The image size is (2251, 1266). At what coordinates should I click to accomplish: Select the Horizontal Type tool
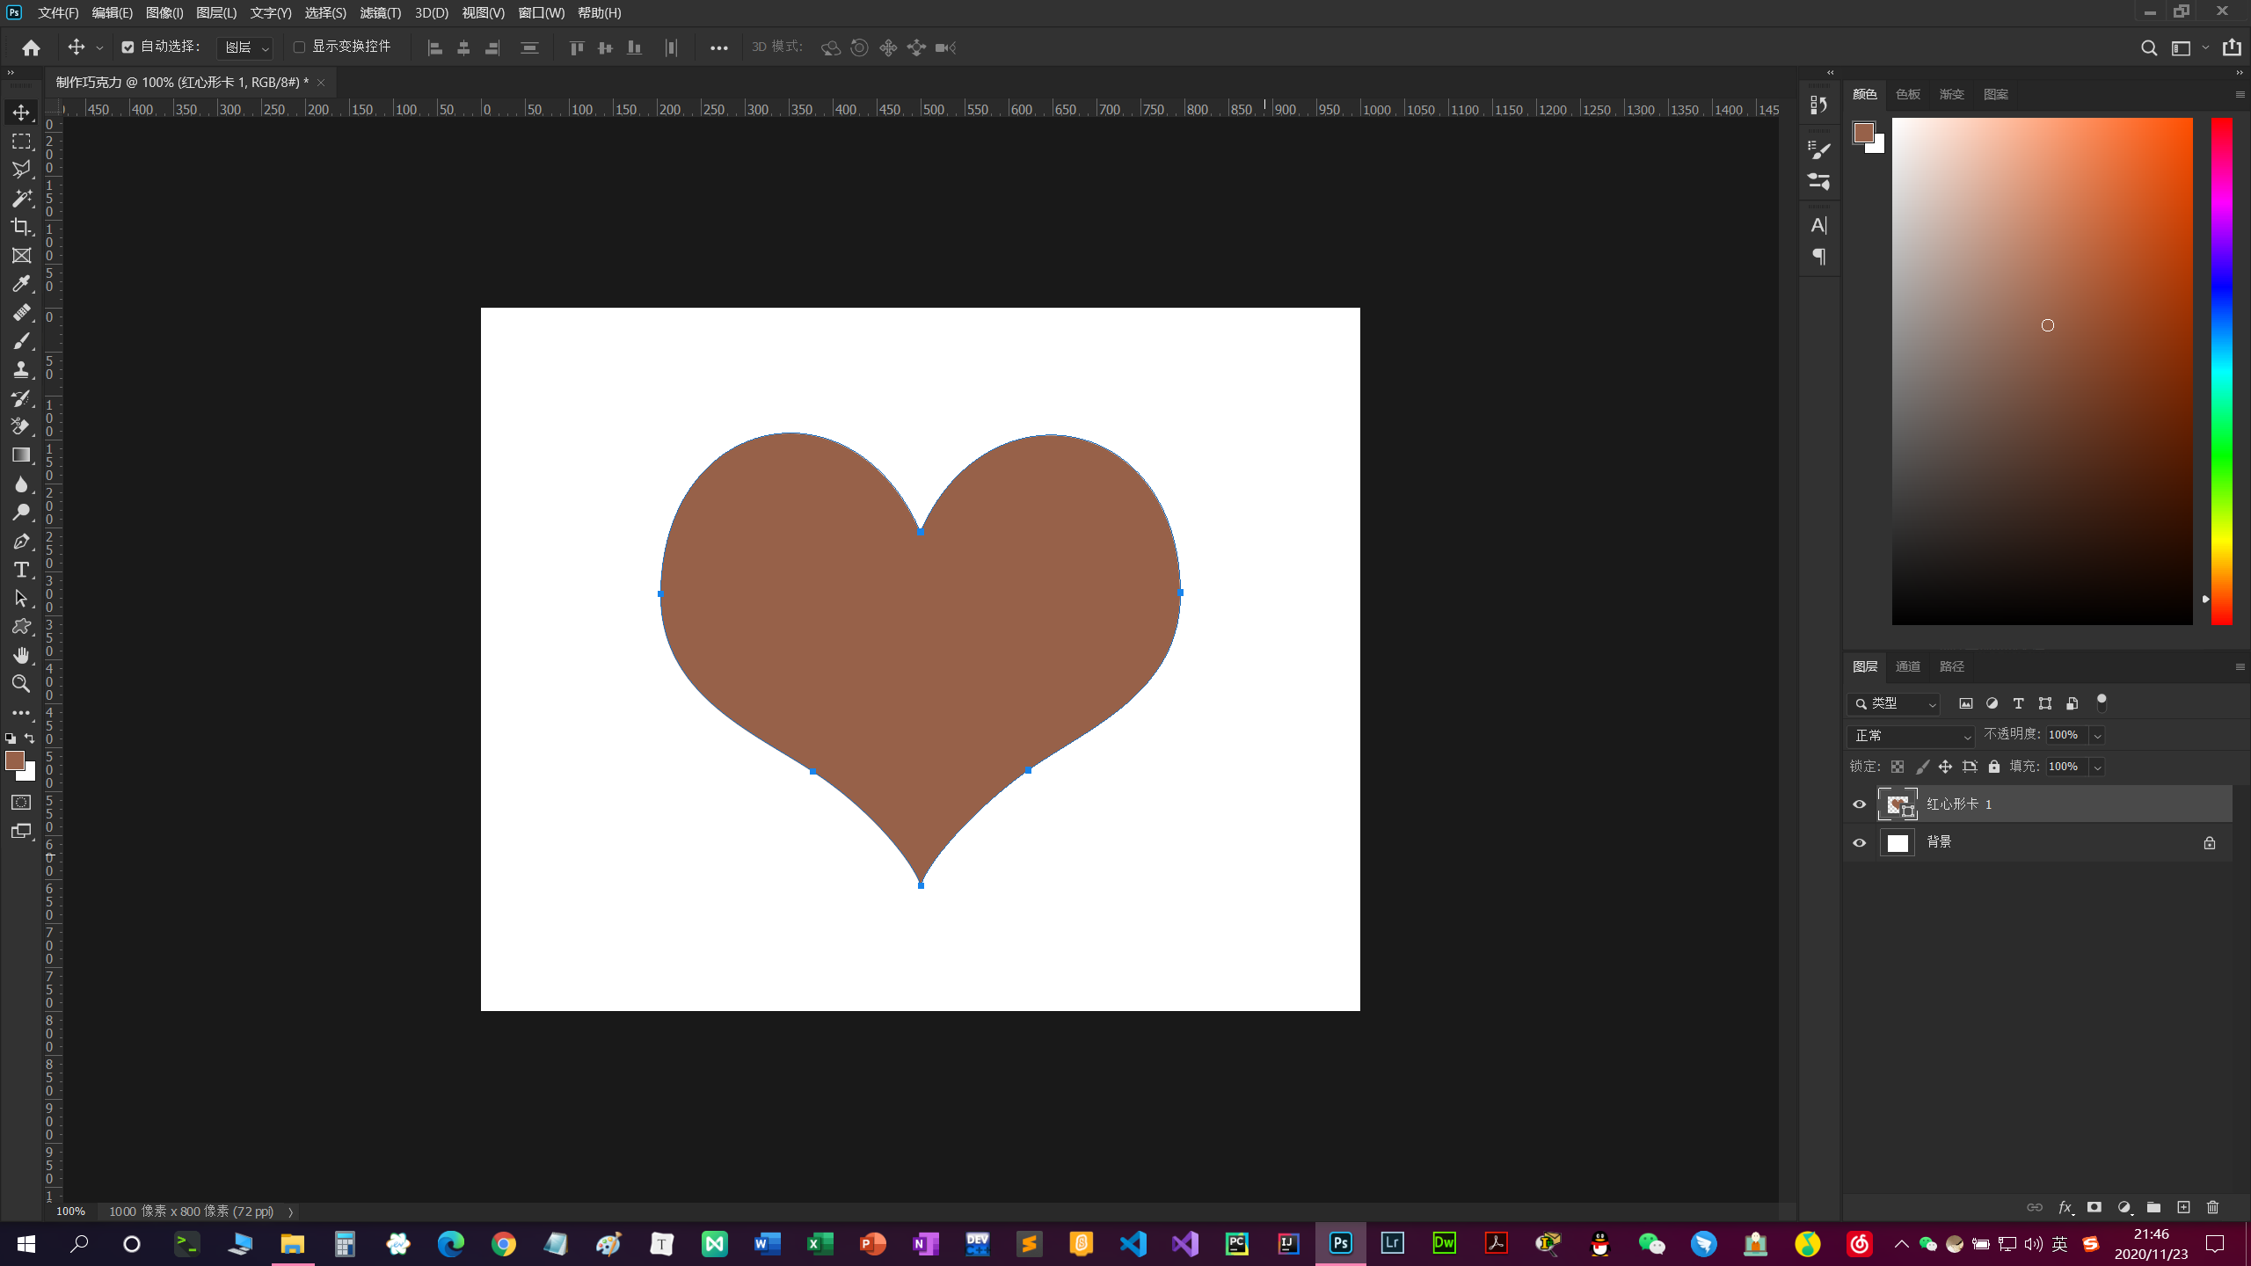point(21,570)
